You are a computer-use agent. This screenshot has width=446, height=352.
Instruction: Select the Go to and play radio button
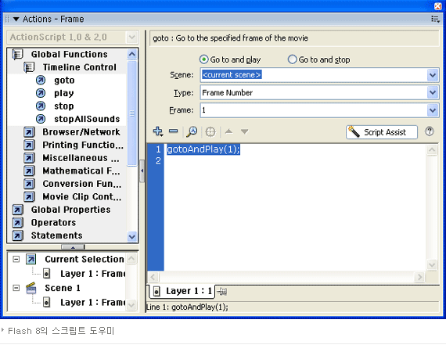coord(204,59)
